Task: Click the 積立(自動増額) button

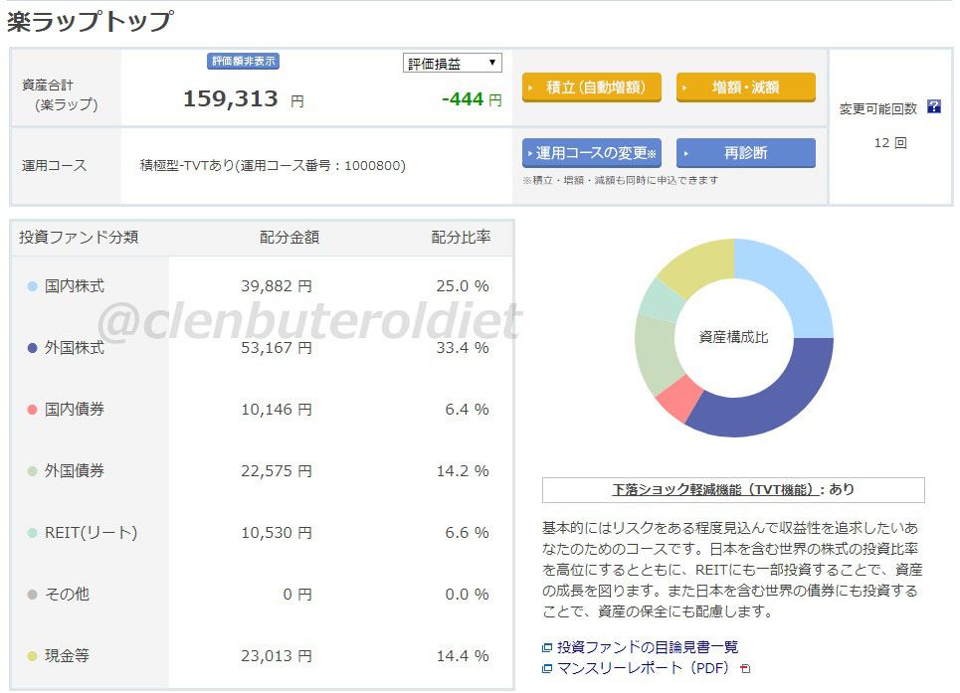Action: pyautogui.click(x=592, y=87)
